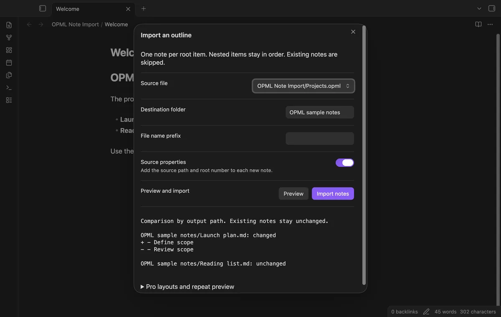This screenshot has height=317, width=501.
Task: Open today's daily note calendar icon
Action: [x=9, y=63]
